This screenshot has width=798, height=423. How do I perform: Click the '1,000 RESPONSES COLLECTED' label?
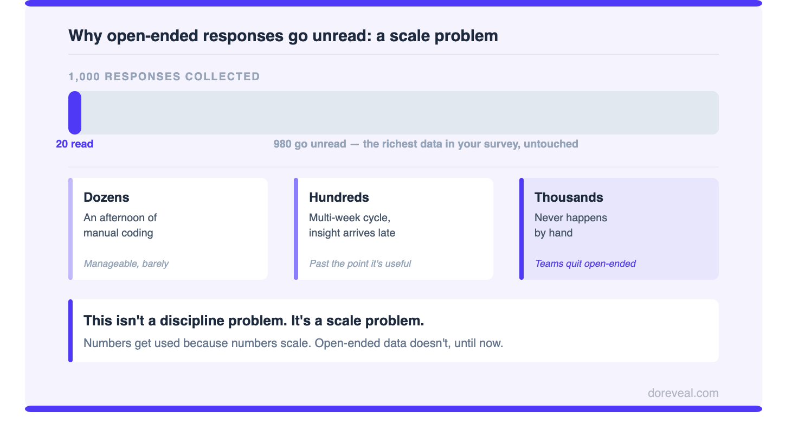(164, 76)
